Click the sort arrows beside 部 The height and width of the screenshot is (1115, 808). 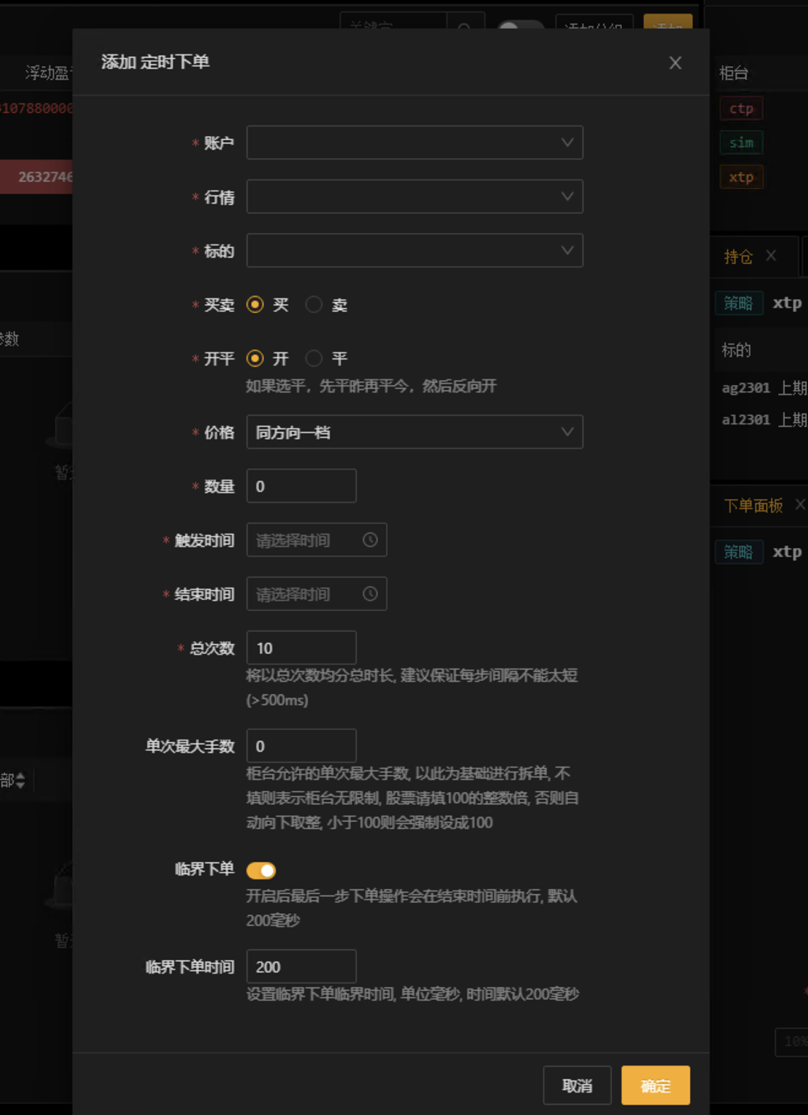[20, 780]
